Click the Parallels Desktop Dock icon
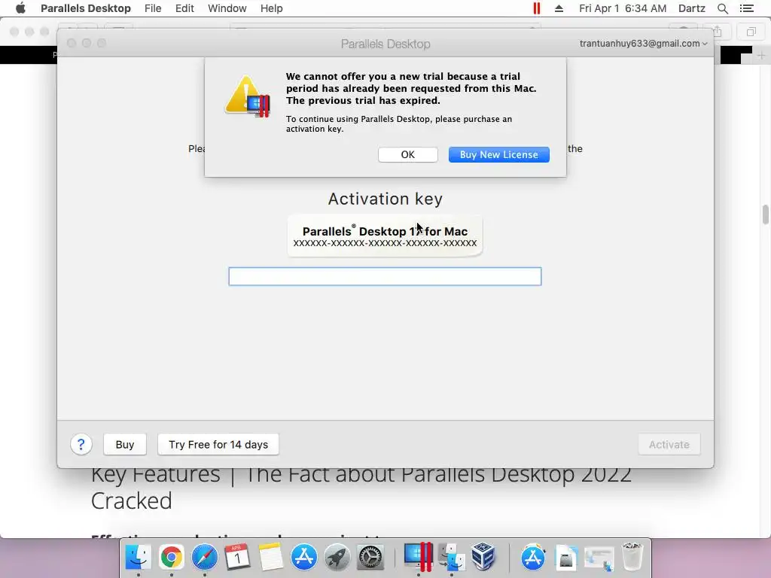 point(418,557)
